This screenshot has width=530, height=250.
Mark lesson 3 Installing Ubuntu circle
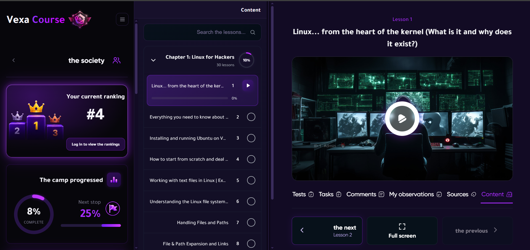point(251,138)
